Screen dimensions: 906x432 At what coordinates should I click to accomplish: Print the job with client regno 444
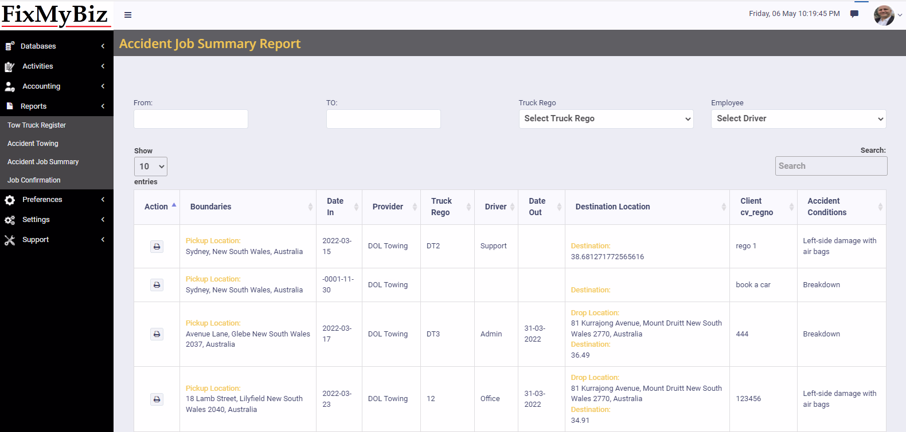tap(157, 334)
